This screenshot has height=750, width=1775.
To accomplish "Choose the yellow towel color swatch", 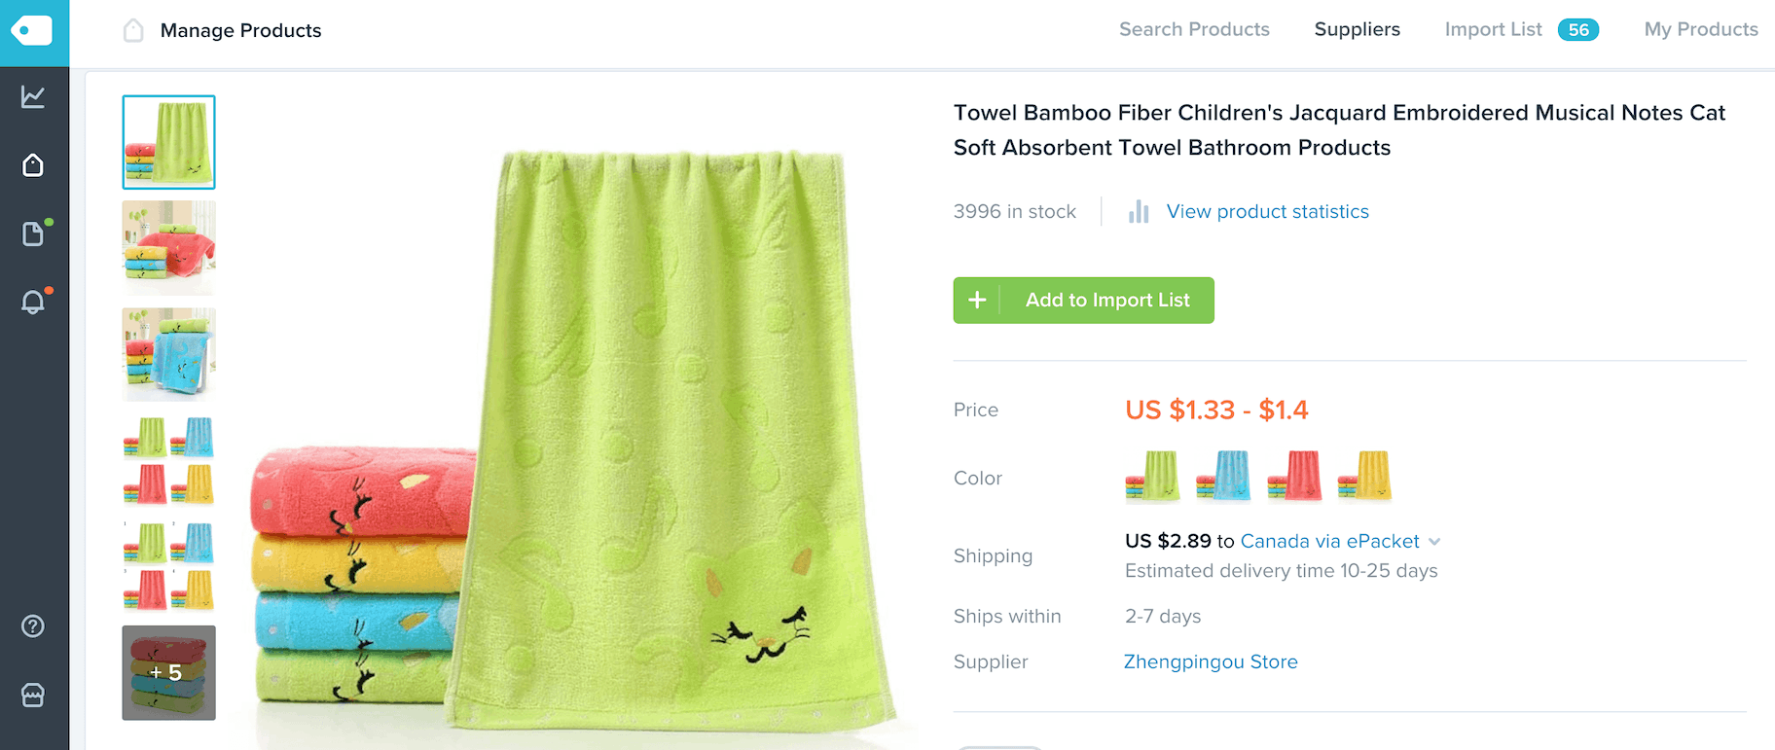I will tap(1364, 476).
